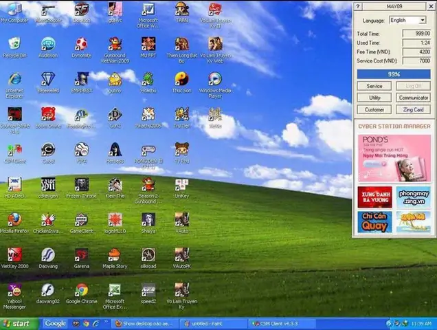Open the Zing Card button
The image size is (437, 330).
point(413,109)
